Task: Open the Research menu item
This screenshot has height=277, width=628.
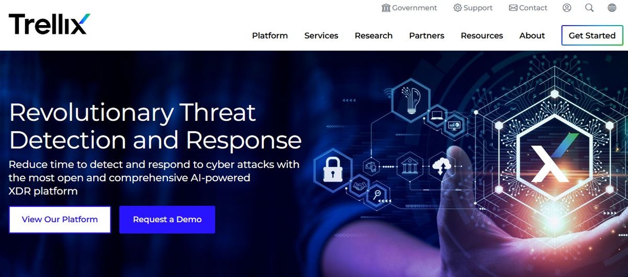Action: click(374, 36)
